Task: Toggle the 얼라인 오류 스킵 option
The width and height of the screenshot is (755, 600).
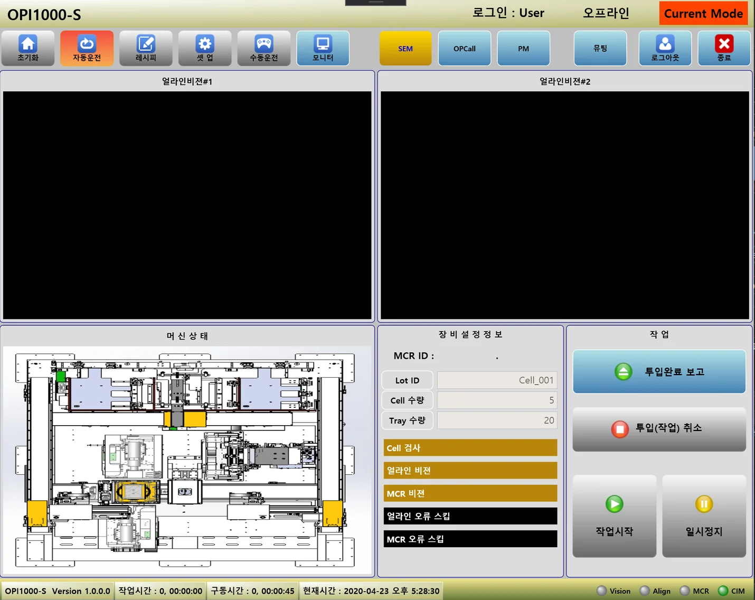Action: [470, 516]
